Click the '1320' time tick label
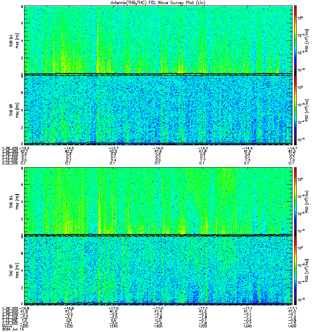 pos(203,326)
